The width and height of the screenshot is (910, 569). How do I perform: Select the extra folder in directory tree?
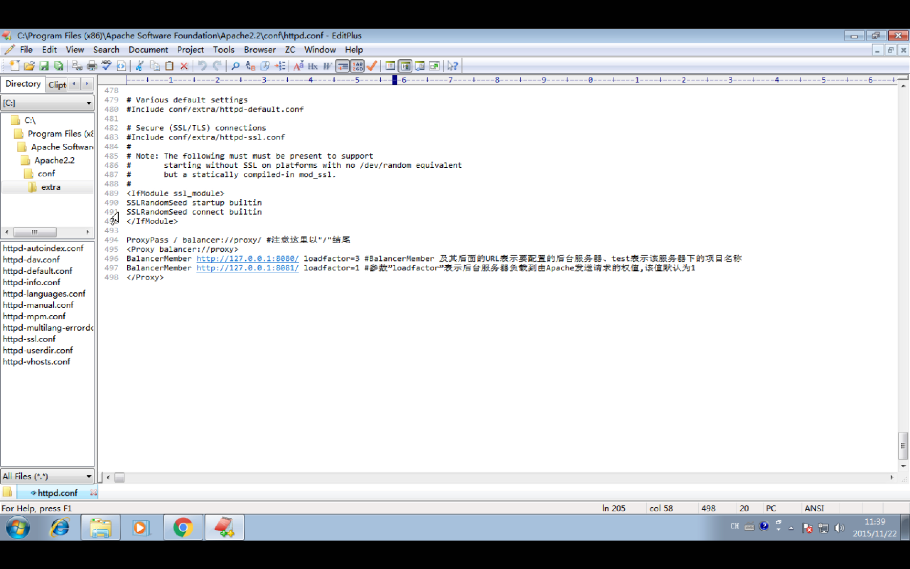(50, 187)
